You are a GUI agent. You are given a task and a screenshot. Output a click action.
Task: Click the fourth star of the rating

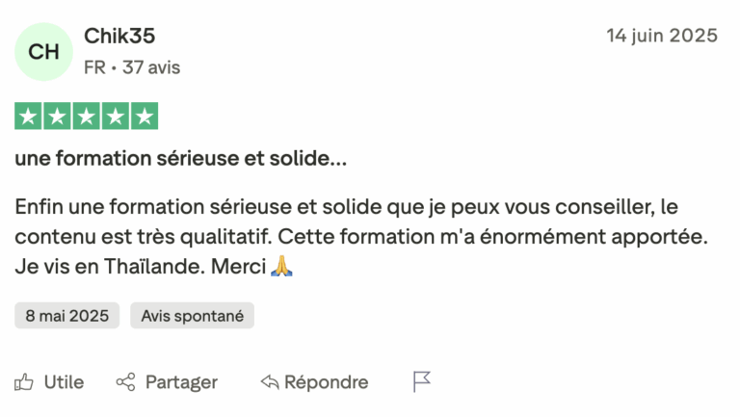116,117
